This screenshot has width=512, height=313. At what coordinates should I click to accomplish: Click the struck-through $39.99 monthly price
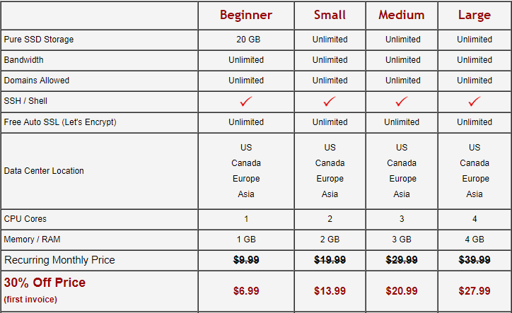(475, 260)
